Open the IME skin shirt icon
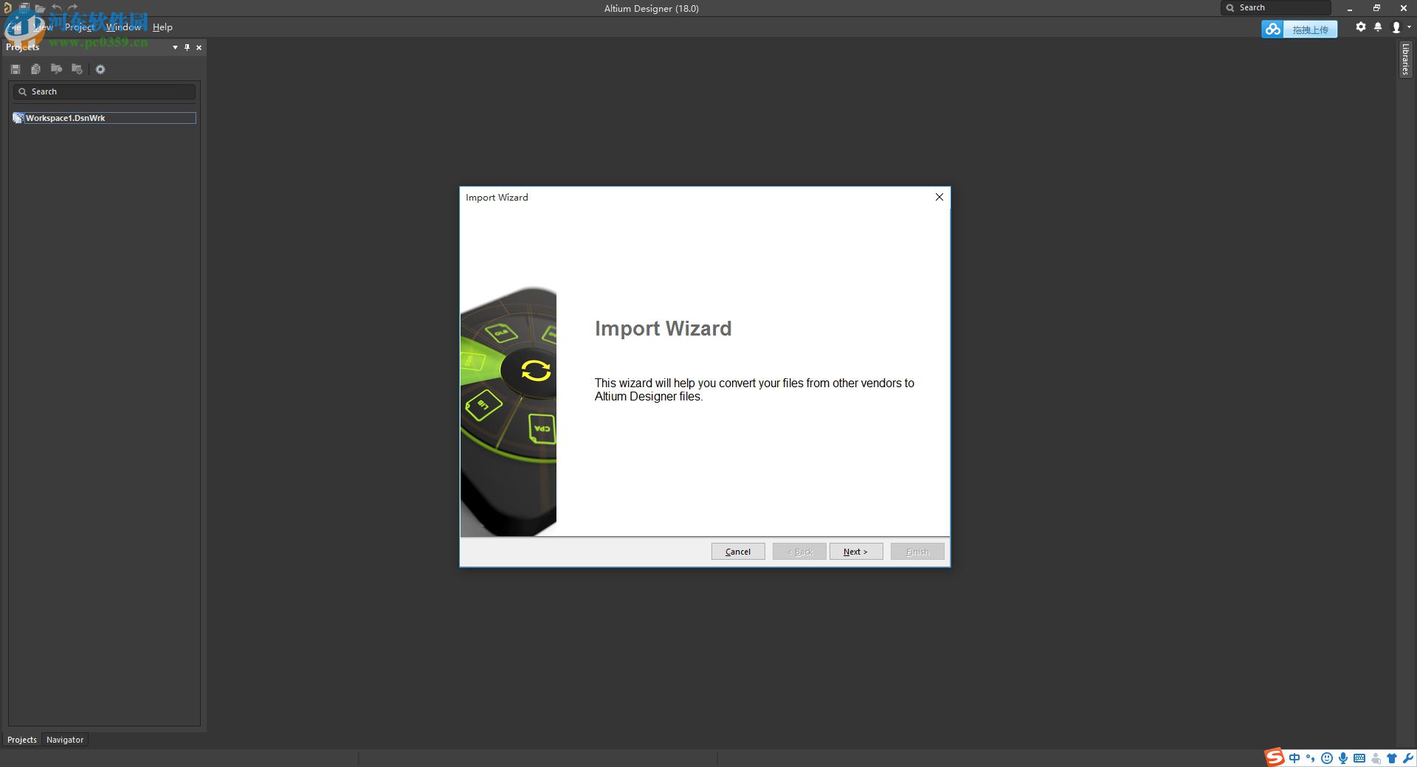Screen dimensions: 1417x767 pyautogui.click(x=1392, y=758)
